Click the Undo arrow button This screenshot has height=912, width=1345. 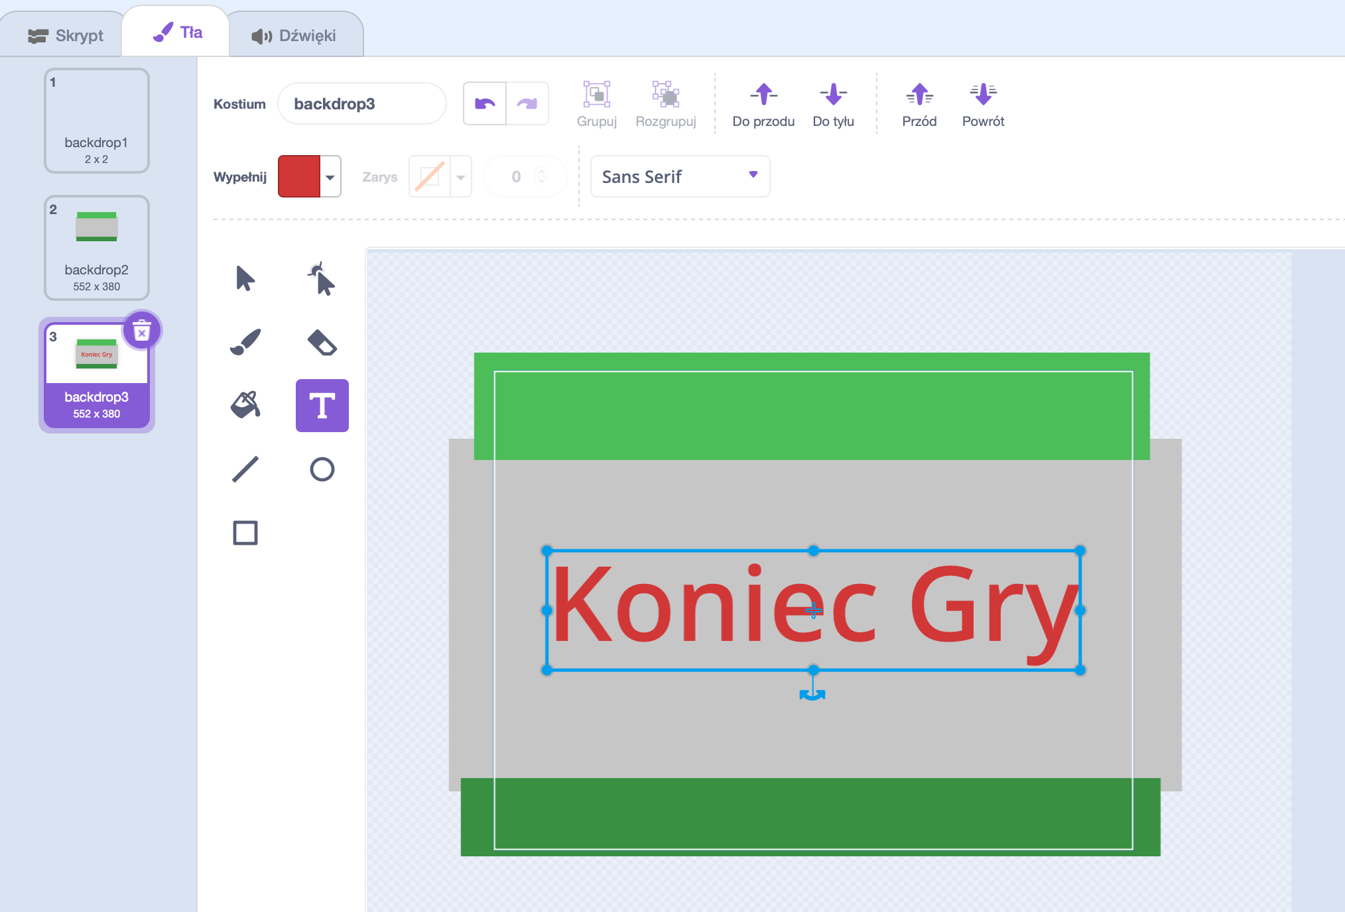[x=485, y=103]
